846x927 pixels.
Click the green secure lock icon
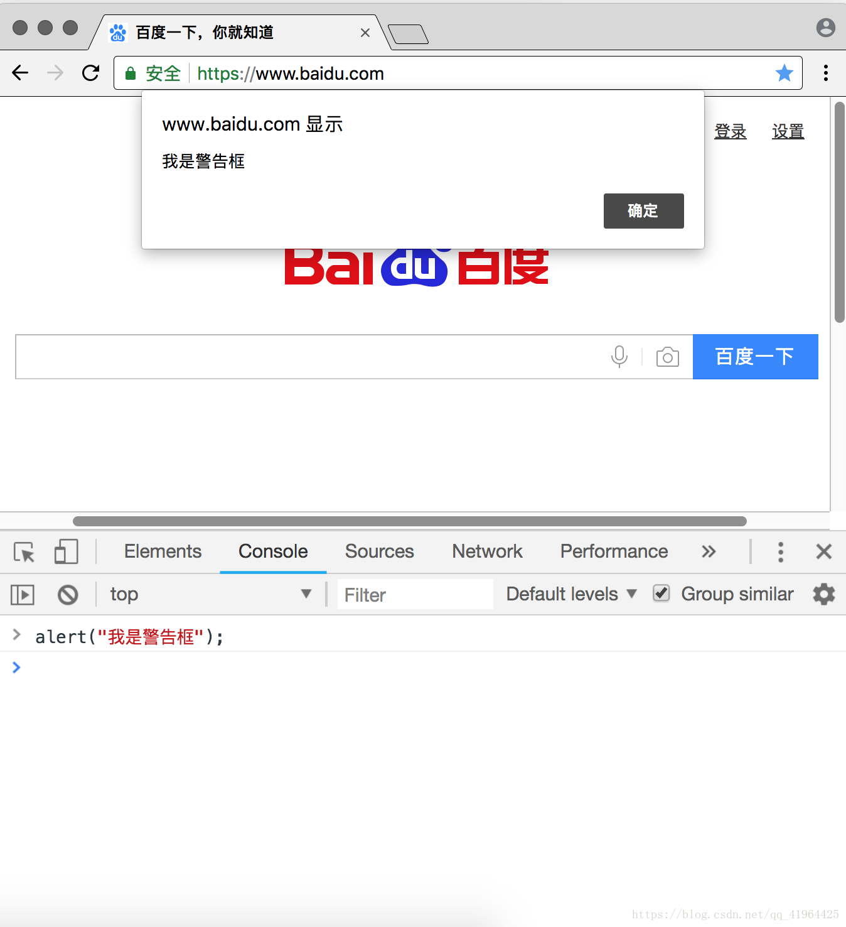[x=131, y=73]
